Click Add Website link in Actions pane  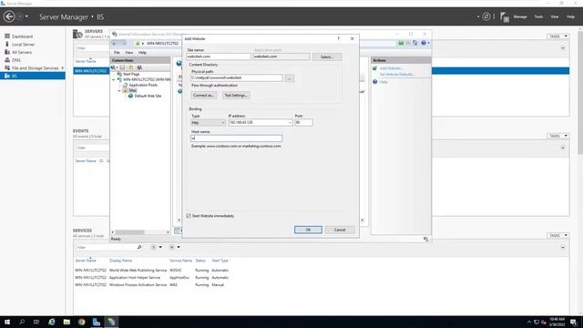[391, 68]
